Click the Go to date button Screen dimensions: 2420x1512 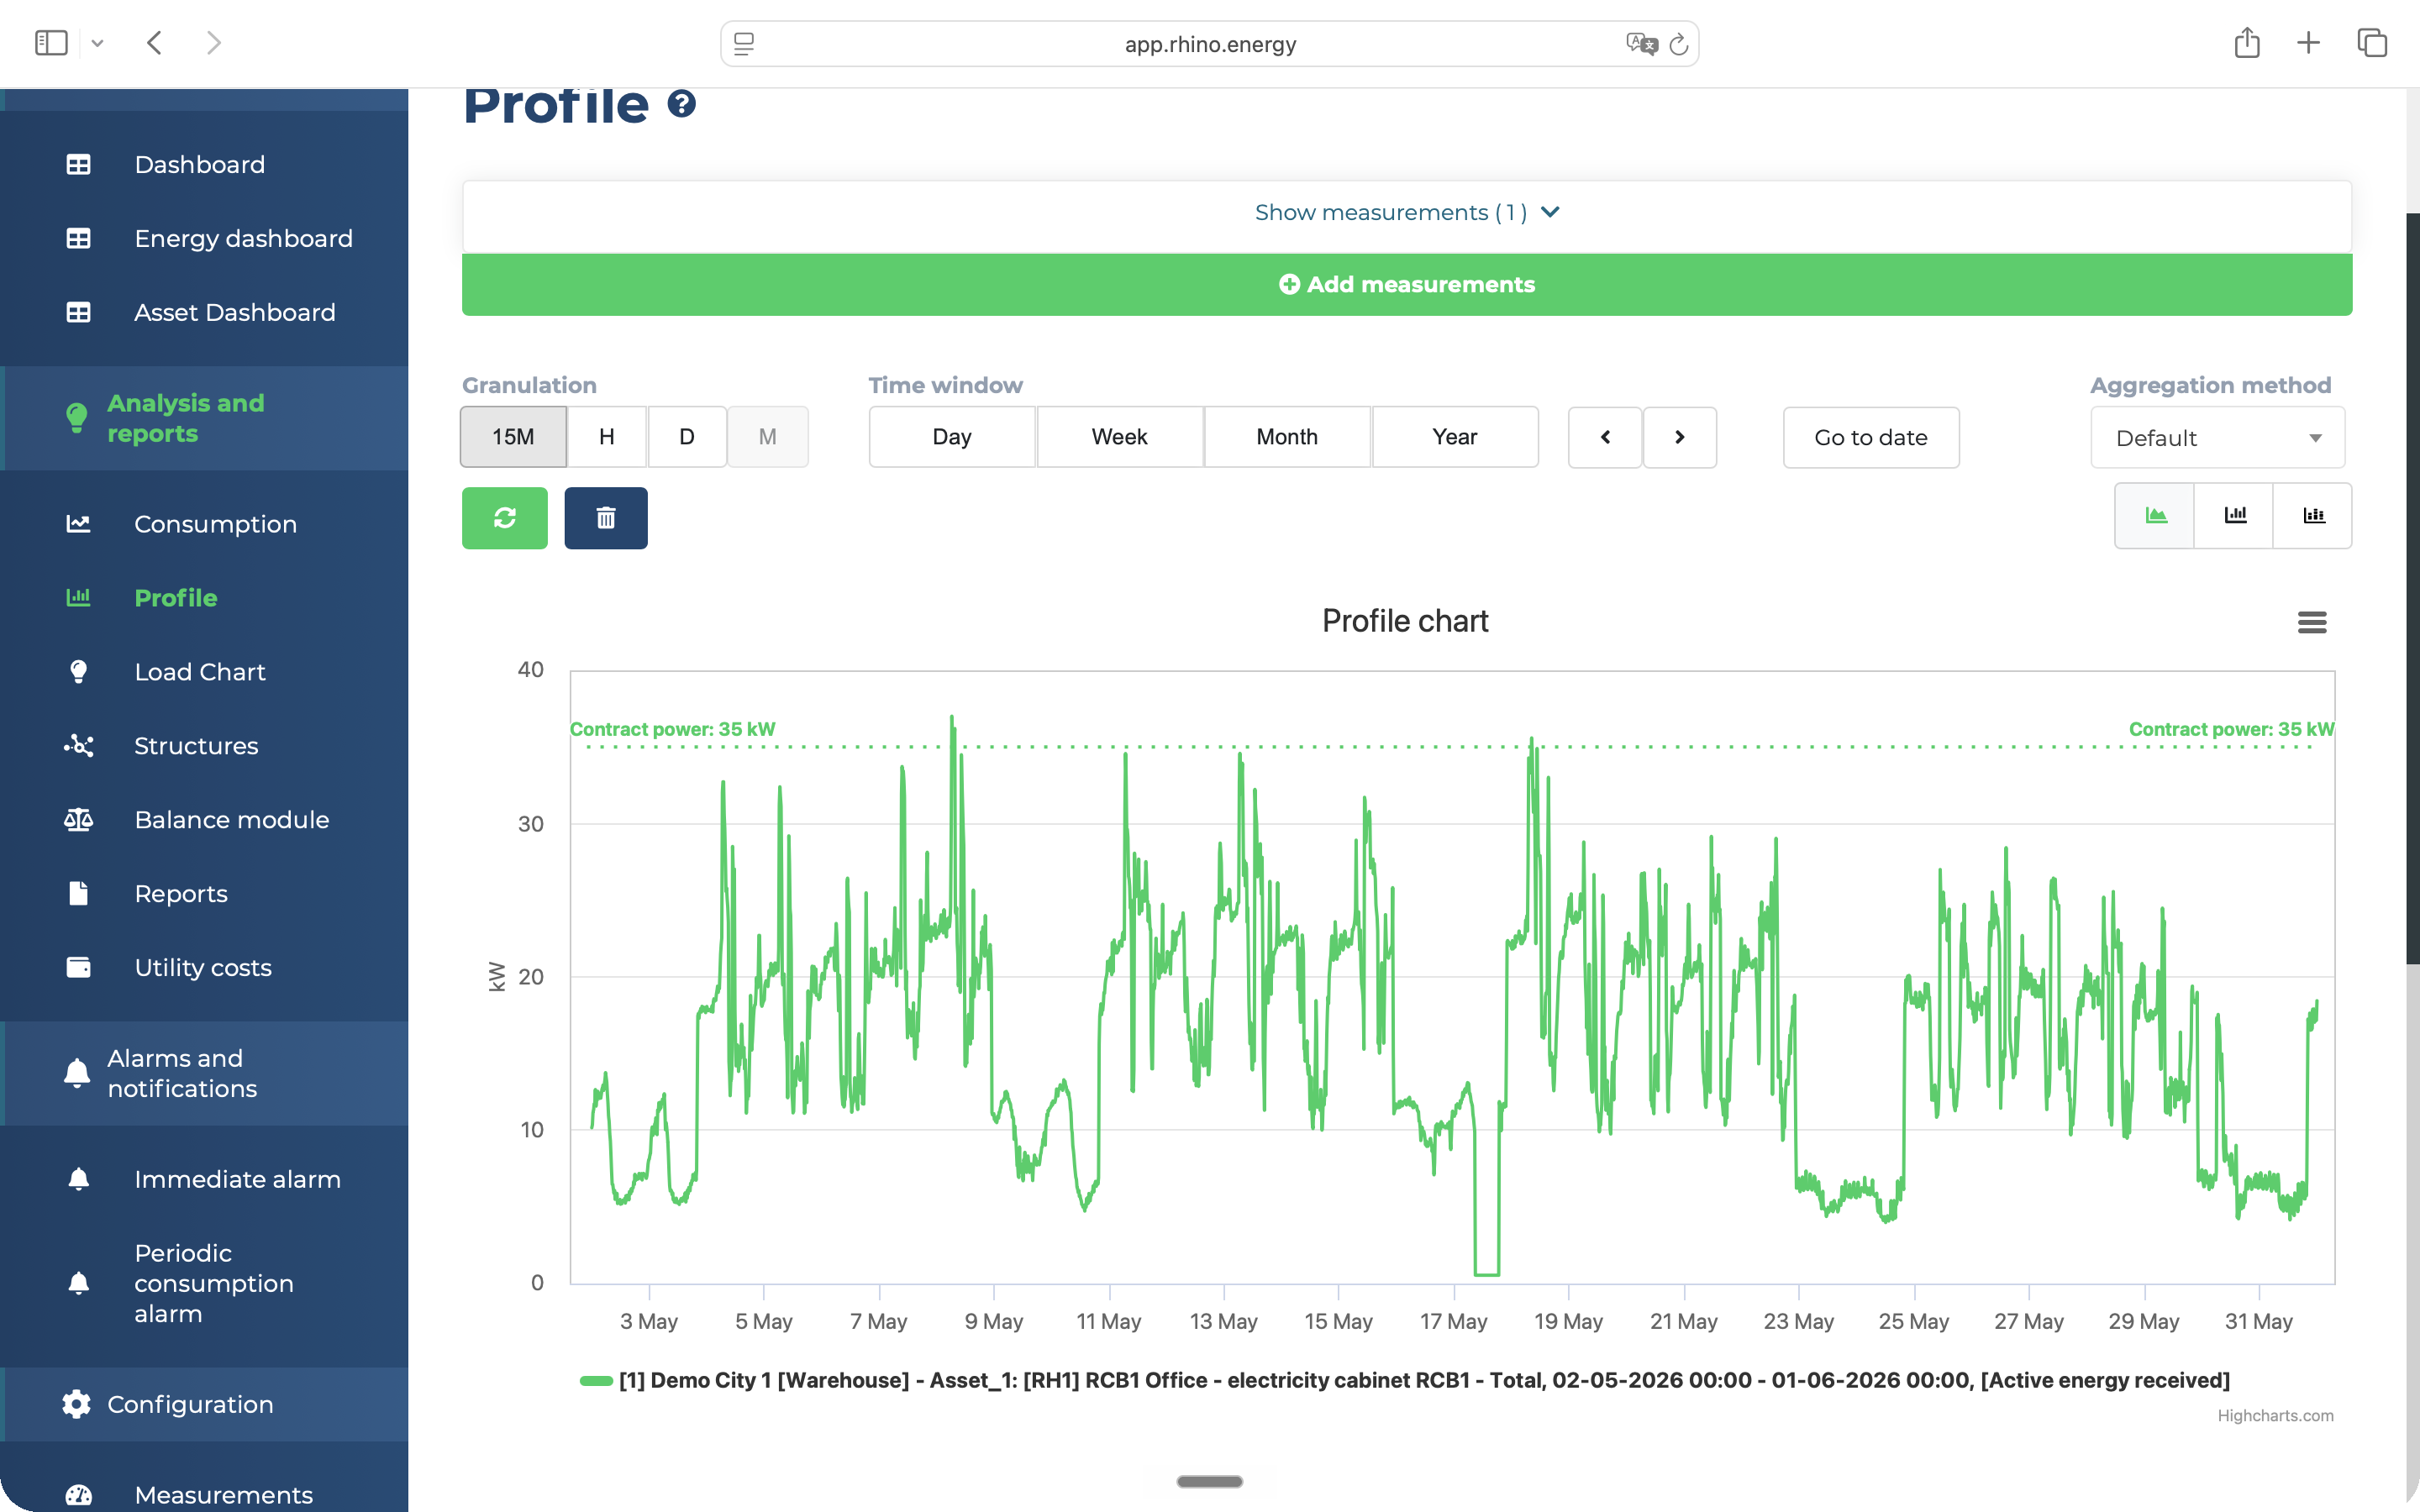point(1871,438)
